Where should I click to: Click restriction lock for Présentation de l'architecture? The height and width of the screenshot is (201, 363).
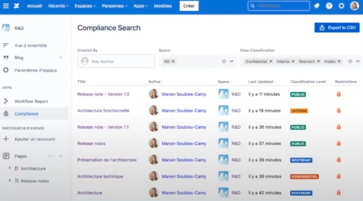(x=338, y=160)
